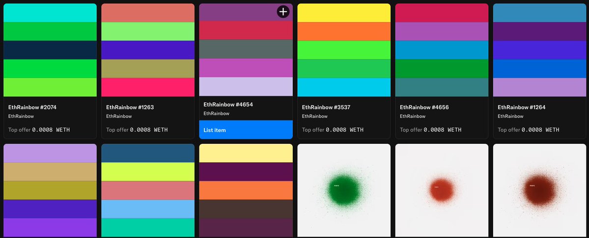The width and height of the screenshot is (589, 238).
Task: Open the green paint splatter artwork
Action: point(344,190)
